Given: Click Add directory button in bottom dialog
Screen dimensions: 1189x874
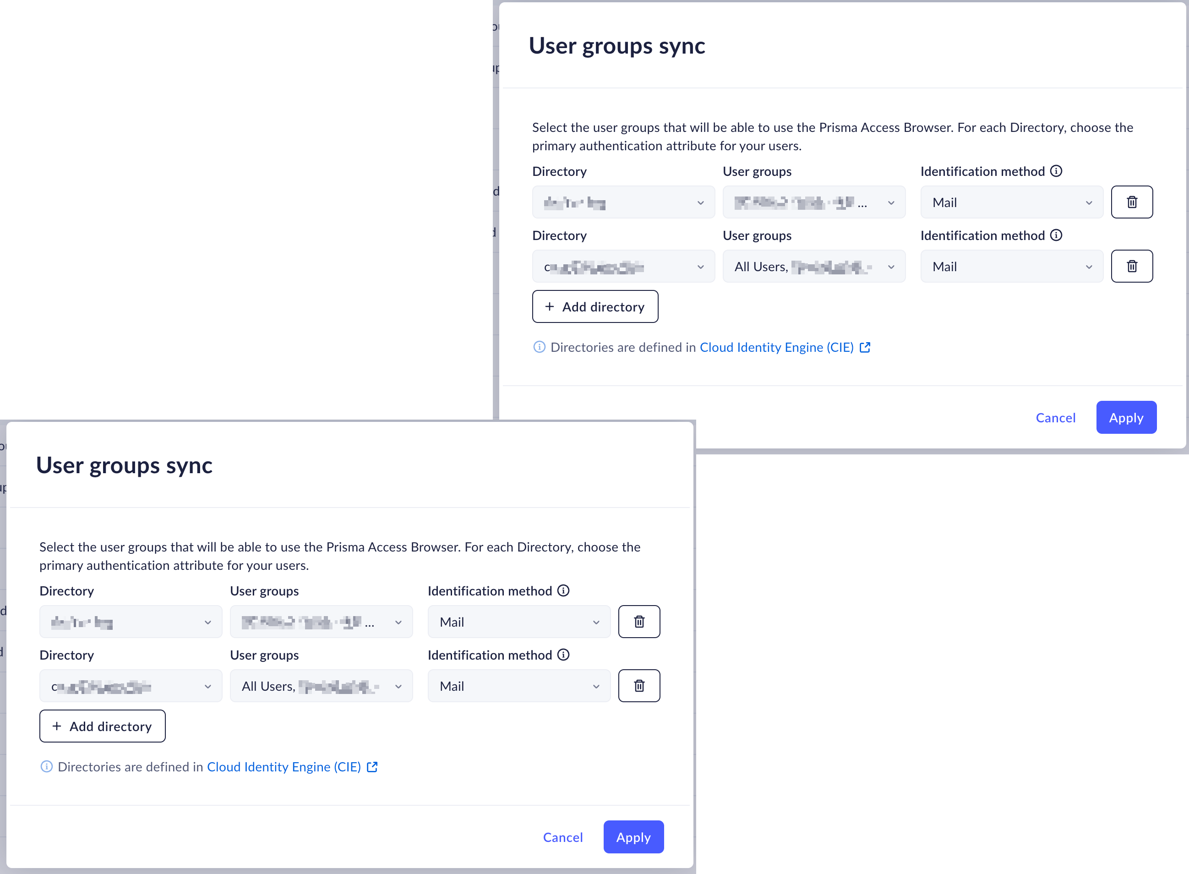Looking at the screenshot, I should (x=102, y=726).
